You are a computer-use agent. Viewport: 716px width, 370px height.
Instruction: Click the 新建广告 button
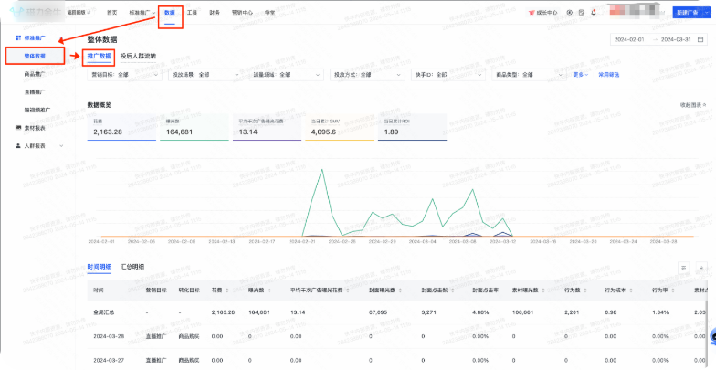pyautogui.click(x=689, y=13)
